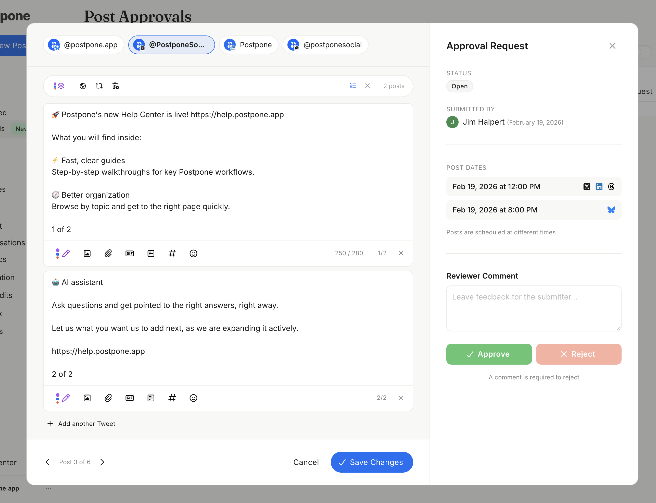
Task: Expand the next post with the right chevron
Action: coord(102,462)
